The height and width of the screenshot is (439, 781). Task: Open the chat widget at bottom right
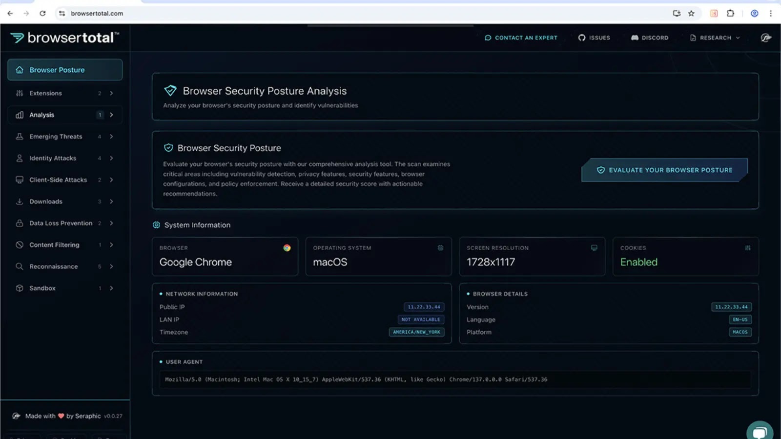pos(760,431)
